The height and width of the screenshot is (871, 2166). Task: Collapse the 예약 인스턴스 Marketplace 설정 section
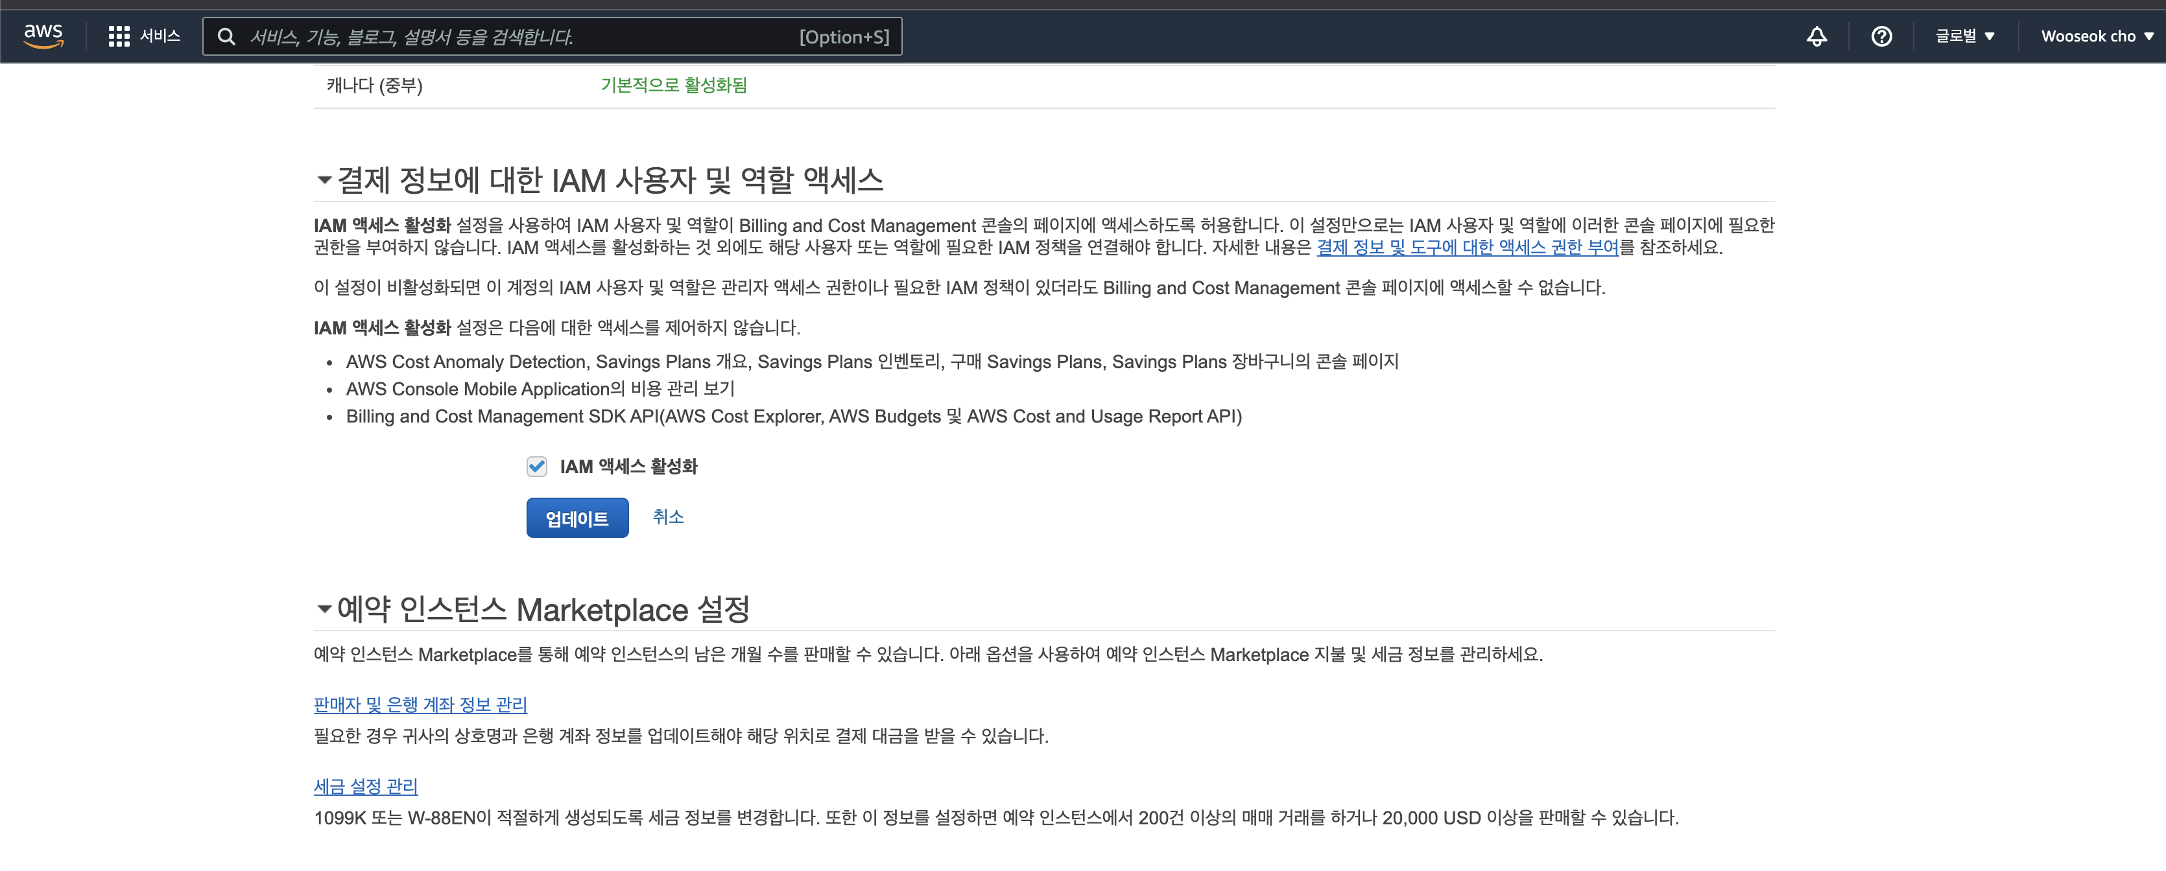pos(324,609)
